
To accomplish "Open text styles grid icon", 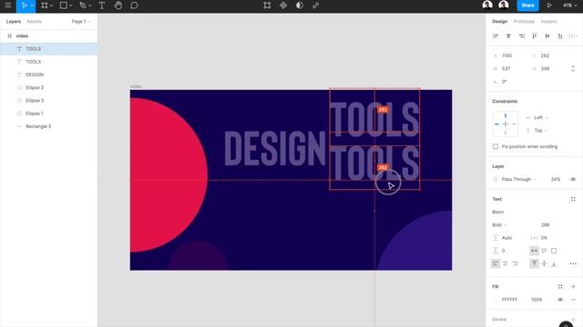I will coord(573,199).
